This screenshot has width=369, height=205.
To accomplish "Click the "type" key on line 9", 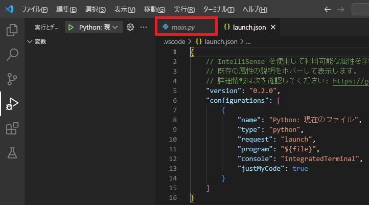I will coord(249,130).
